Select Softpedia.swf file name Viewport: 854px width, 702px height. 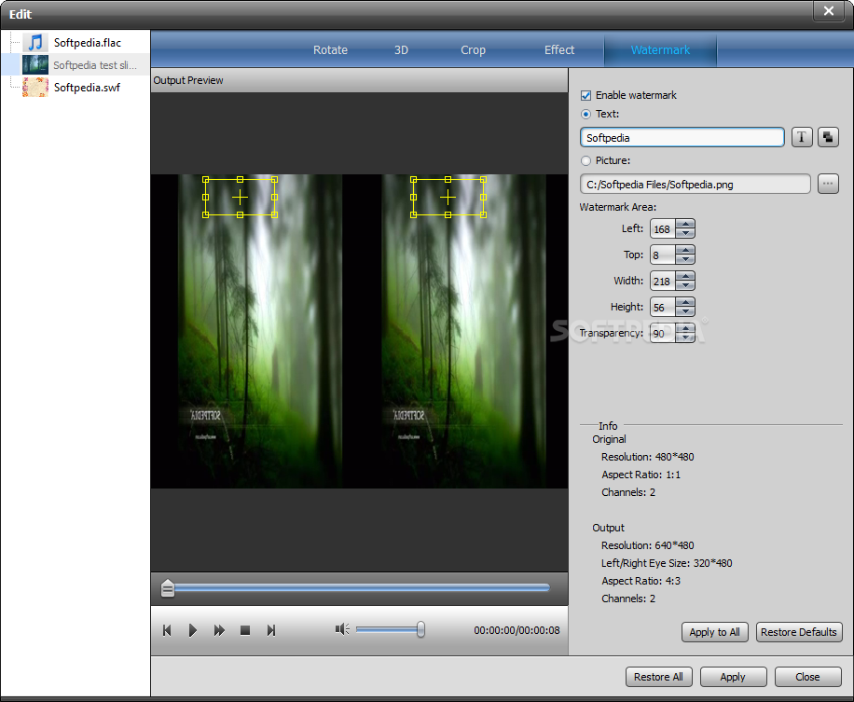(87, 87)
